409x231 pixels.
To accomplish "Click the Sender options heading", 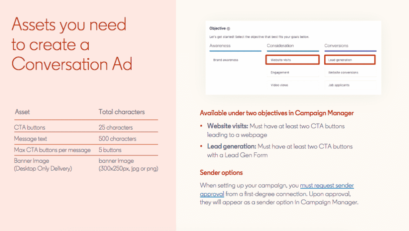I will [x=221, y=173].
